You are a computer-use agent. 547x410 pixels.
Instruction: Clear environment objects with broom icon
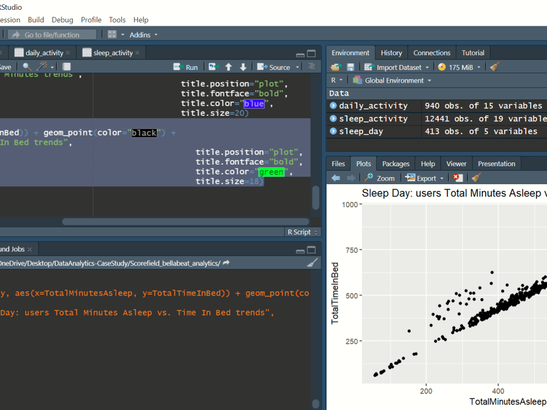pyautogui.click(x=494, y=67)
